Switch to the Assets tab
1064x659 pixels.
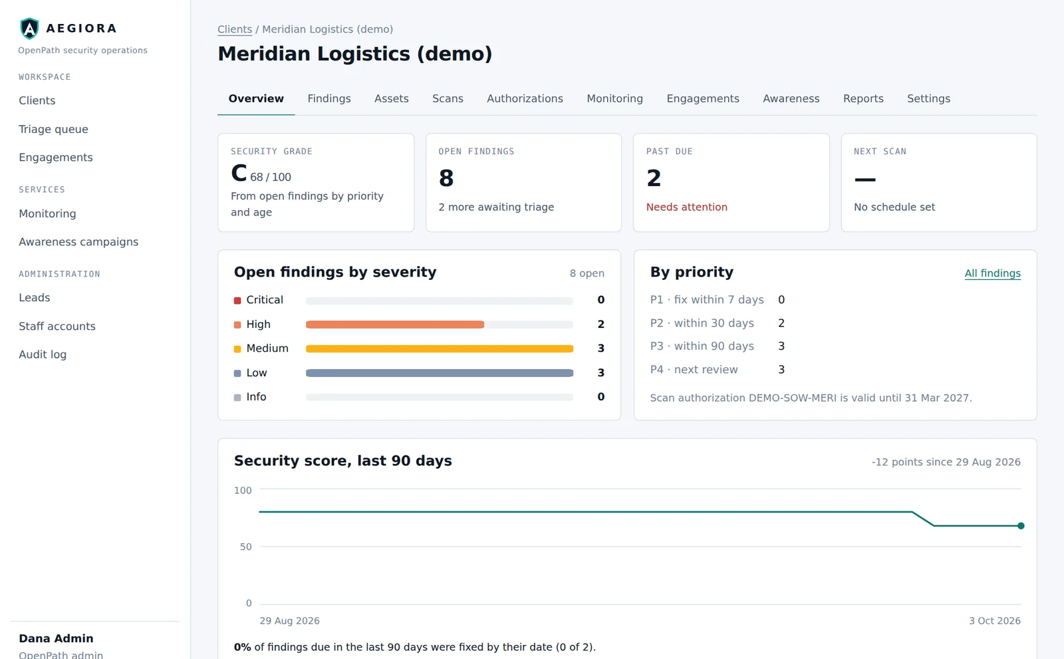click(392, 98)
